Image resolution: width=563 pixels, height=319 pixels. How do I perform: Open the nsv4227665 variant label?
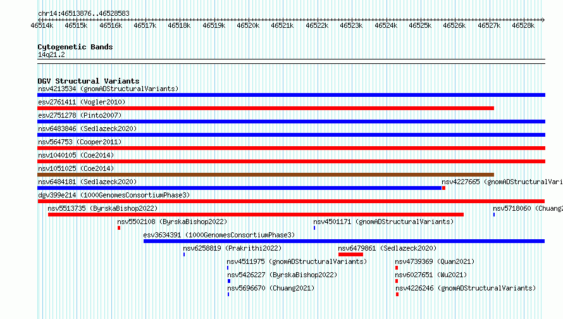(502, 182)
